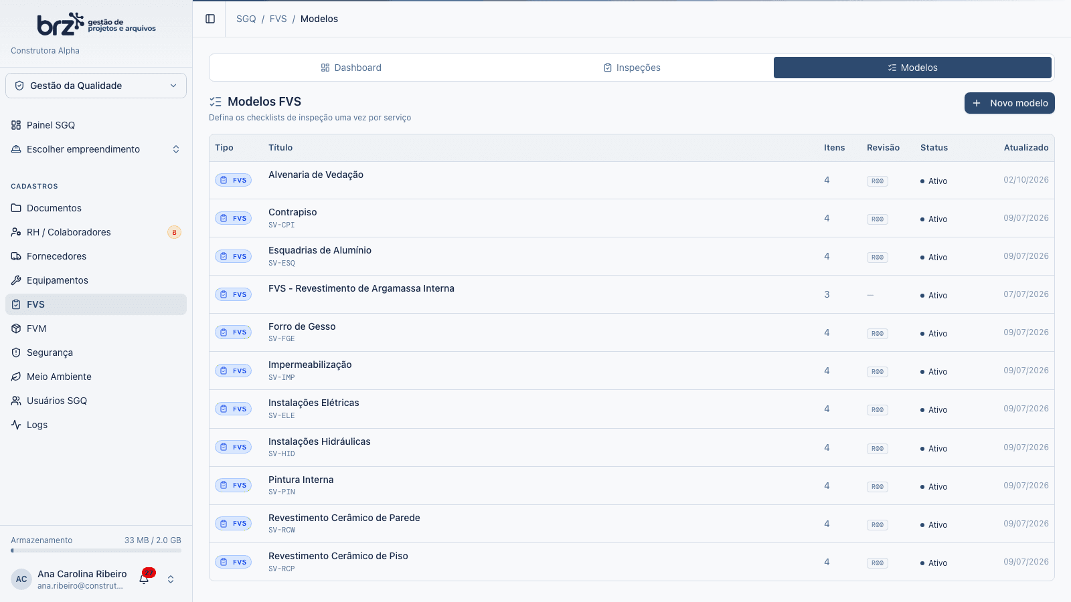Click the Logs activity icon
The image size is (1071, 602).
[x=16, y=425]
